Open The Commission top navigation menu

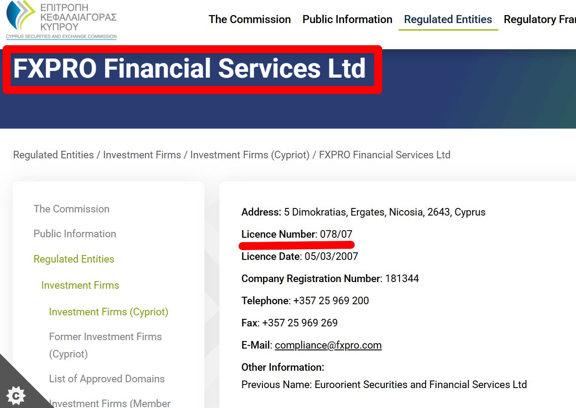250,20
